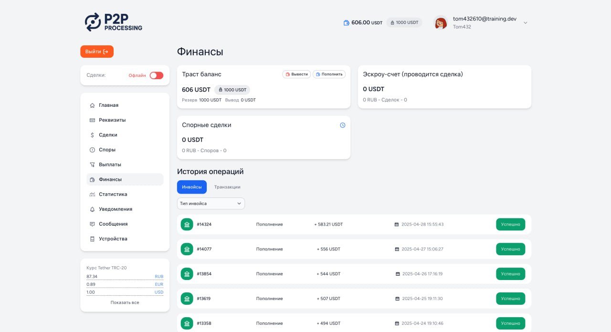
Task: Click the Пополнить button
Action: coord(329,74)
